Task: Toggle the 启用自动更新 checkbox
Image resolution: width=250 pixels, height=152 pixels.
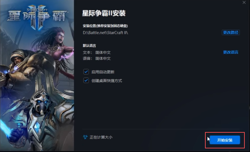Action: click(86, 72)
